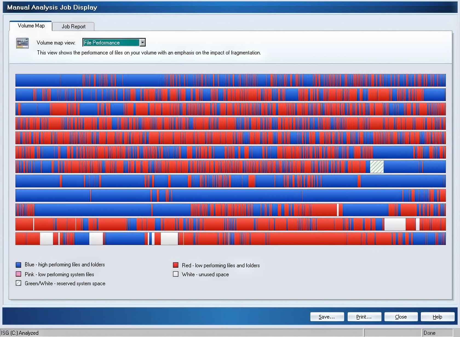Click the volume map icon beside the view selector
Image resolution: width=460 pixels, height=337 pixels.
22,43
